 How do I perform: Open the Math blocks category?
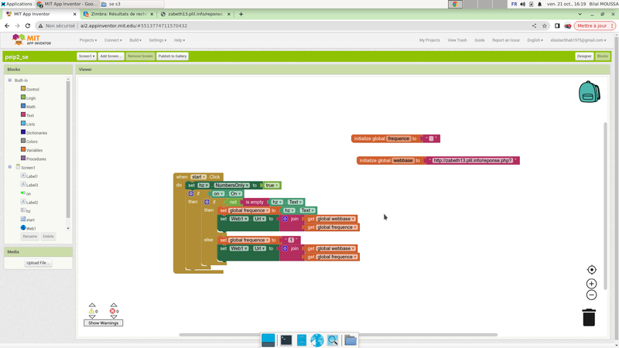(30, 107)
